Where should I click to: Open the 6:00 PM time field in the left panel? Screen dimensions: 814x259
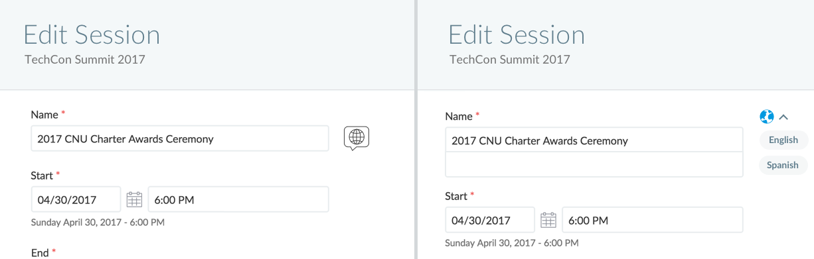click(238, 199)
